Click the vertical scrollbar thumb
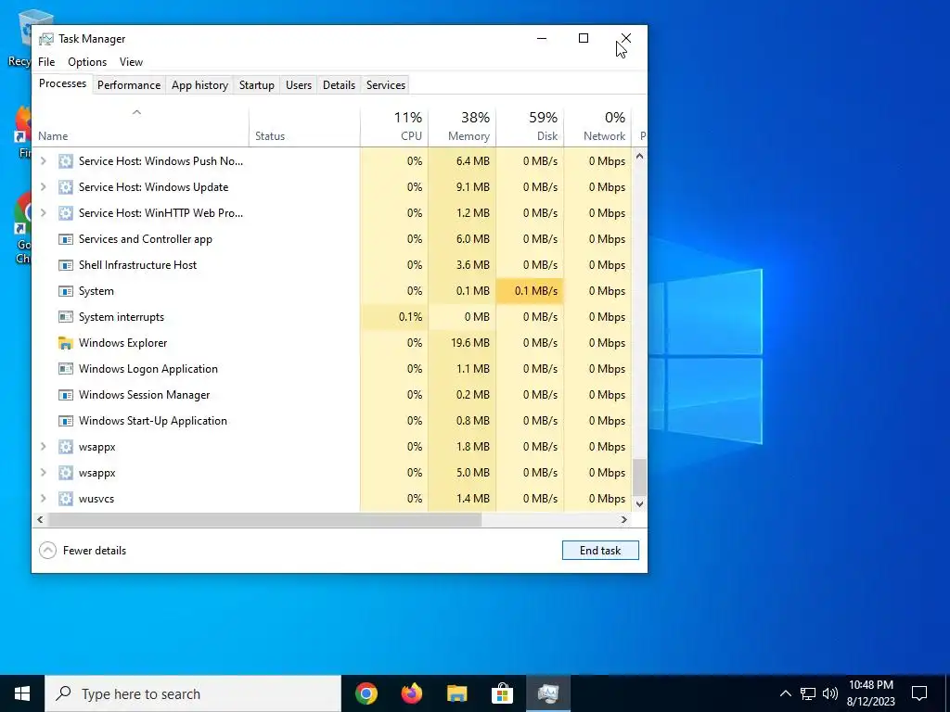The width and height of the screenshot is (950, 712). (x=639, y=477)
